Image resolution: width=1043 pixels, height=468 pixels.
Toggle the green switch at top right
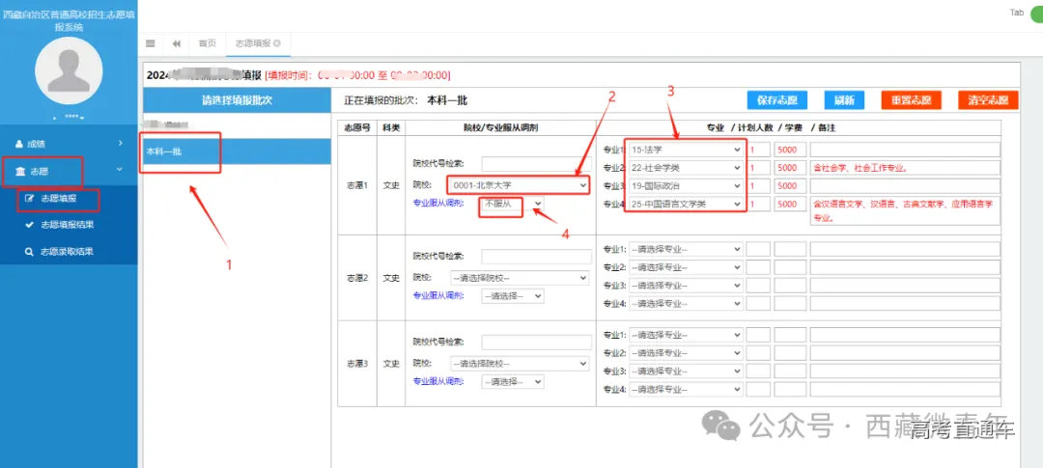pos(1035,14)
